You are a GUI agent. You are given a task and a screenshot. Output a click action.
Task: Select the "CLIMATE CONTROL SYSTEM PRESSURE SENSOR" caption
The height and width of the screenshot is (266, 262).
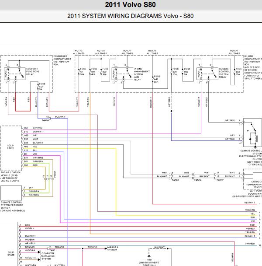[13, 206]
